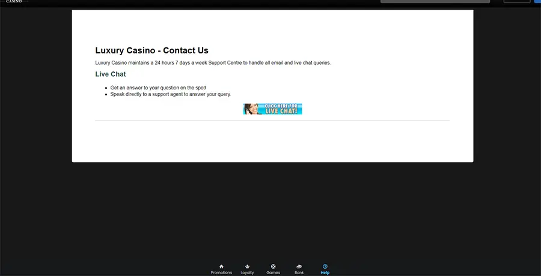Open the Loyalty tab with the crown icon

248,269
